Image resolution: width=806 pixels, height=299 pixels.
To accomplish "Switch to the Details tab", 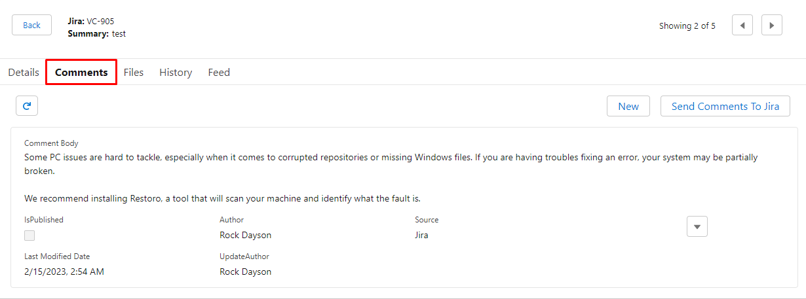I will pos(24,73).
